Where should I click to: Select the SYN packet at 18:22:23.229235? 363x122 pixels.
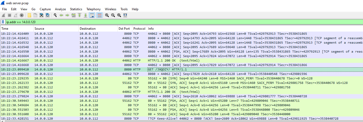[x=181, y=78]
